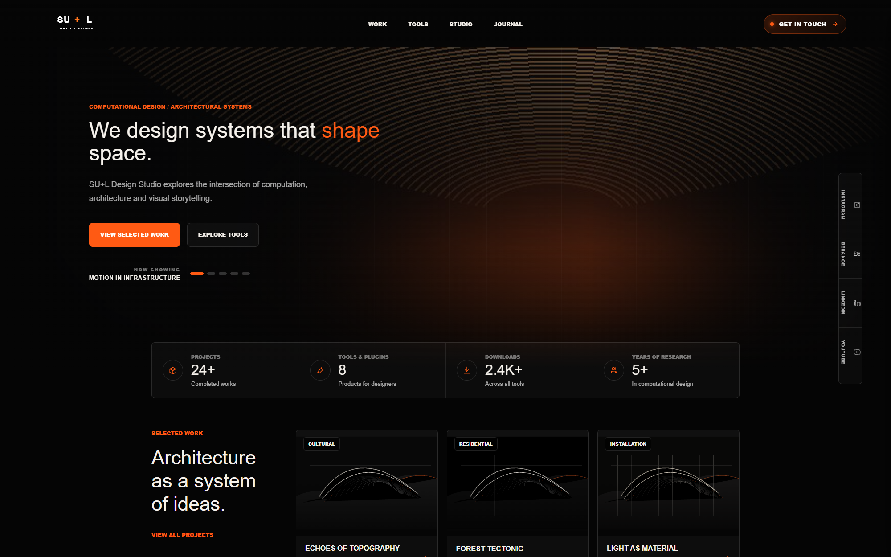Click the SU+L Design Studio logo
This screenshot has height=557, width=891.
[x=75, y=23]
